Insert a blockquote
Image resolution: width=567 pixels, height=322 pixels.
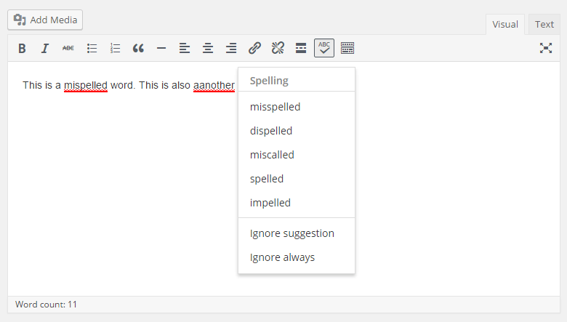point(138,48)
